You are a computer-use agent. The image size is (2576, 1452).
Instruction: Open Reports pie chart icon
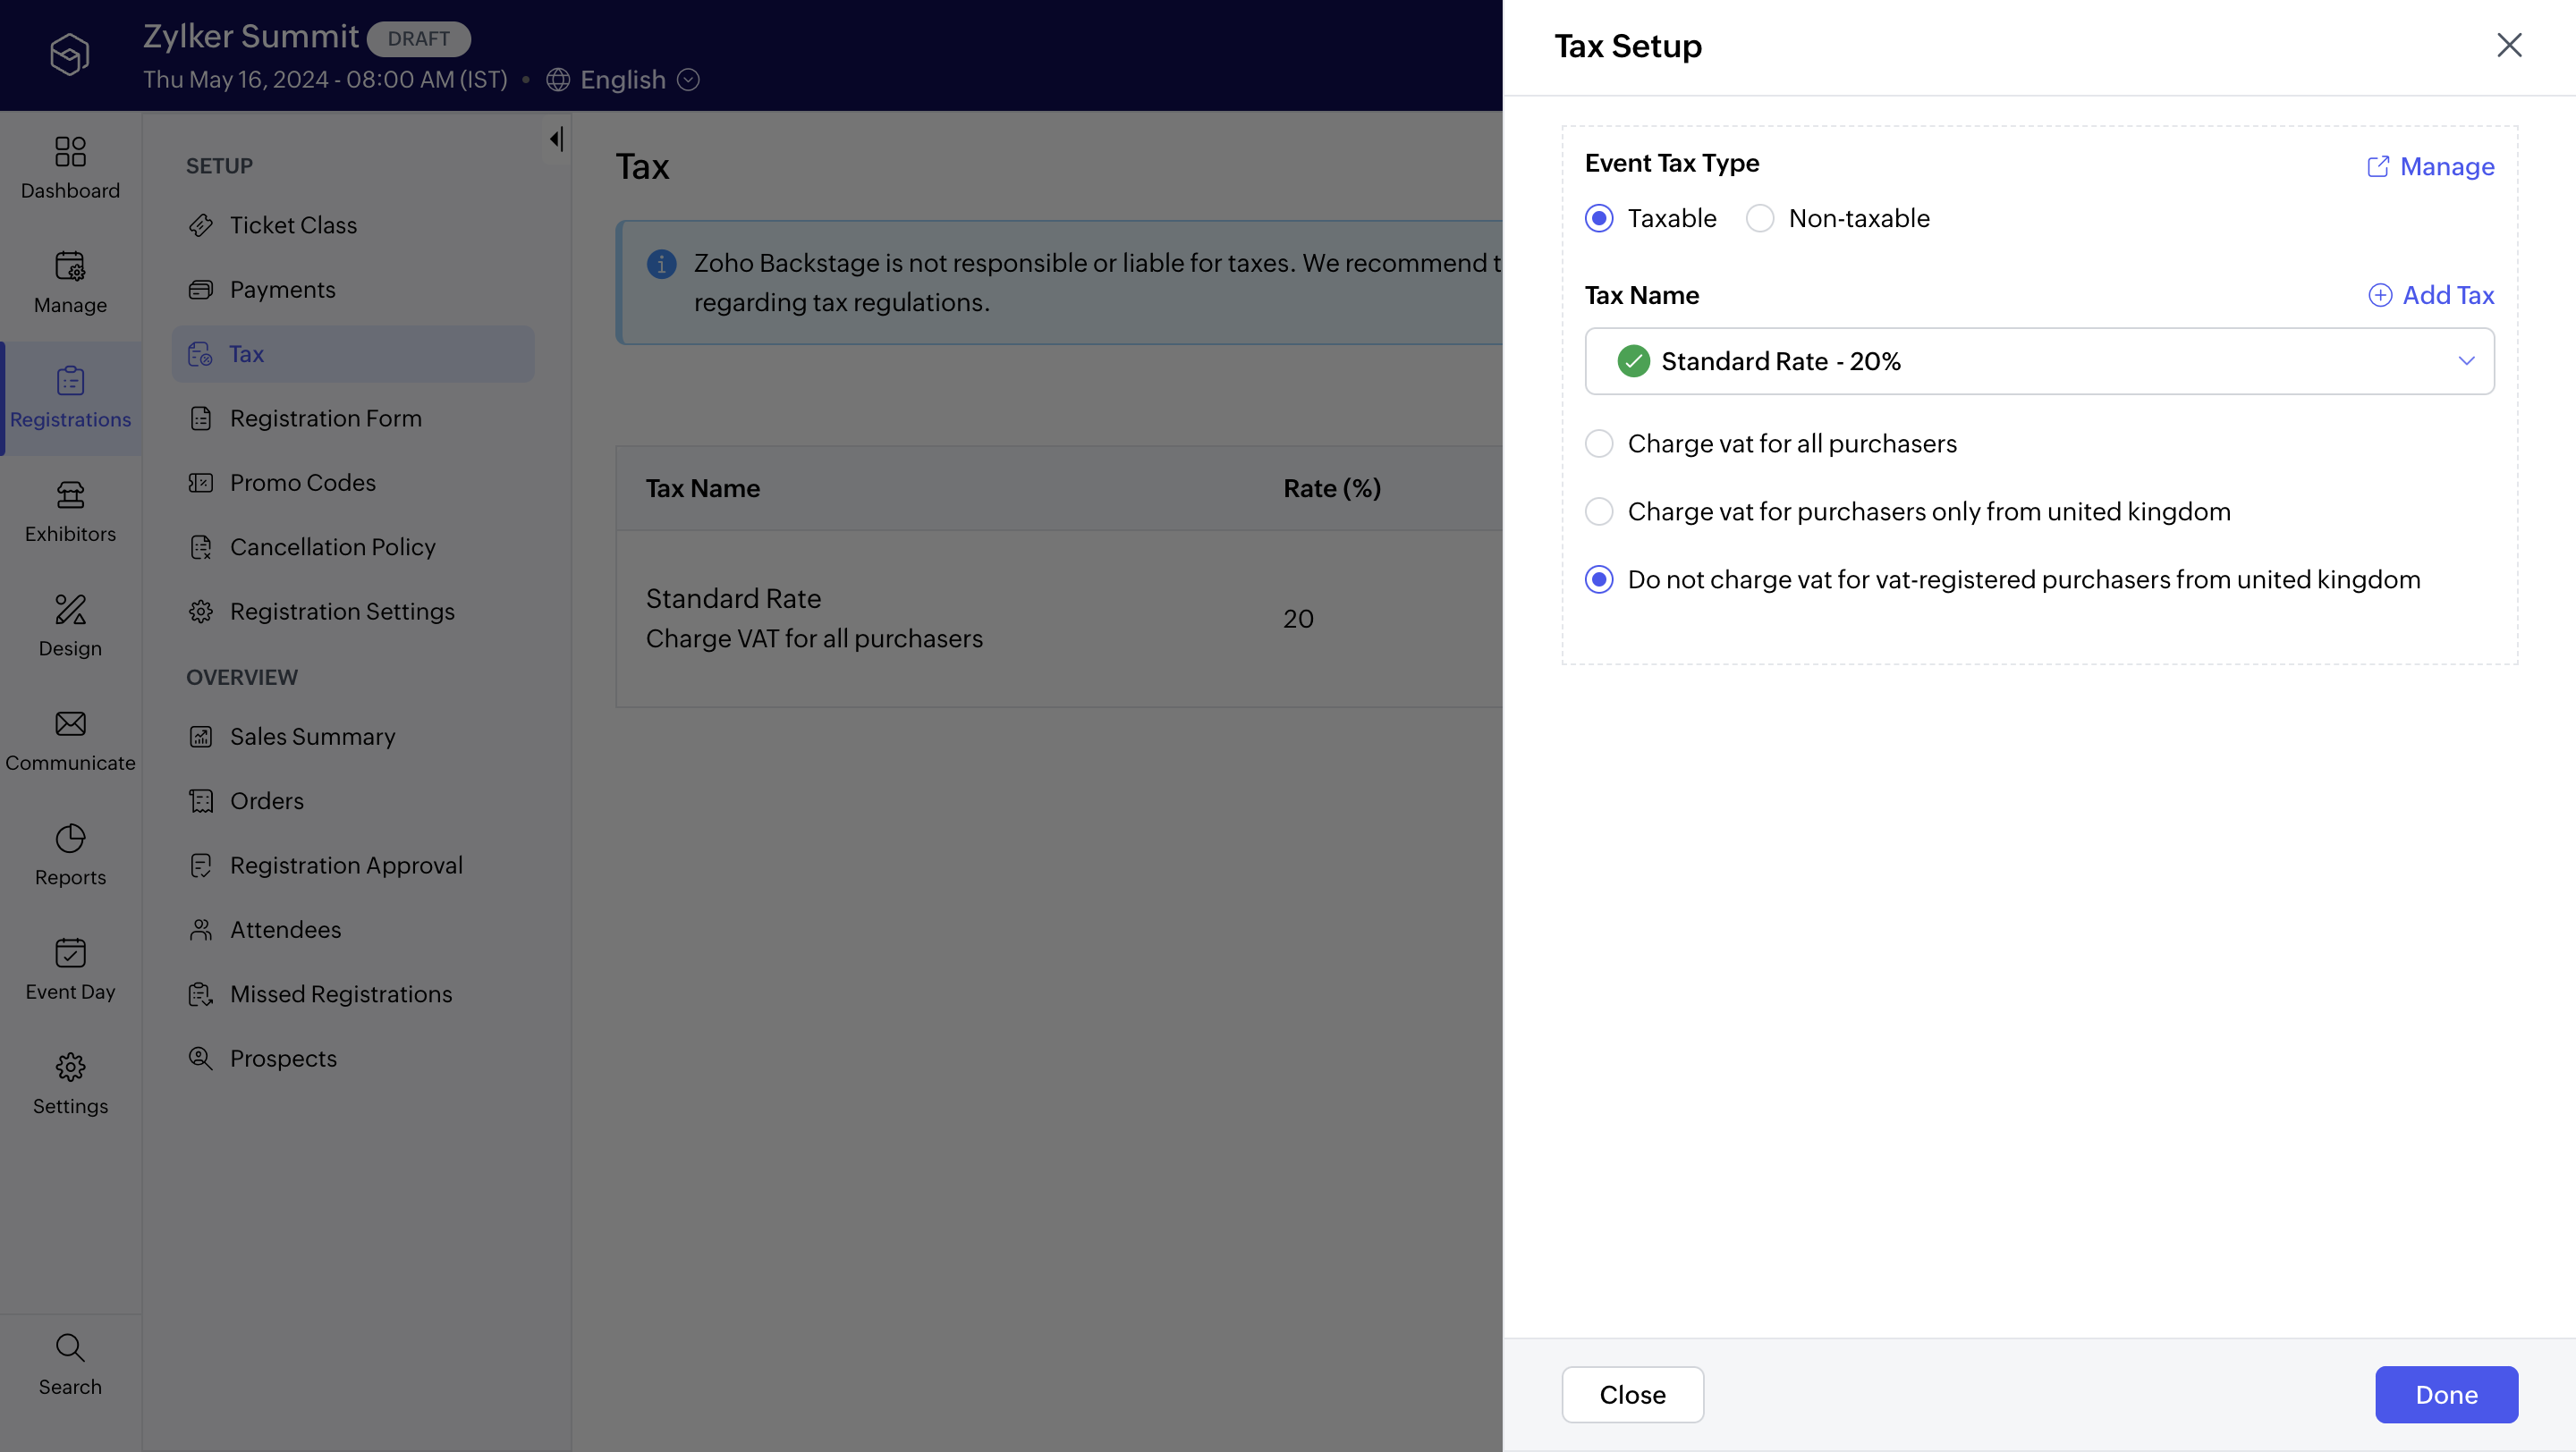pyautogui.click(x=70, y=839)
